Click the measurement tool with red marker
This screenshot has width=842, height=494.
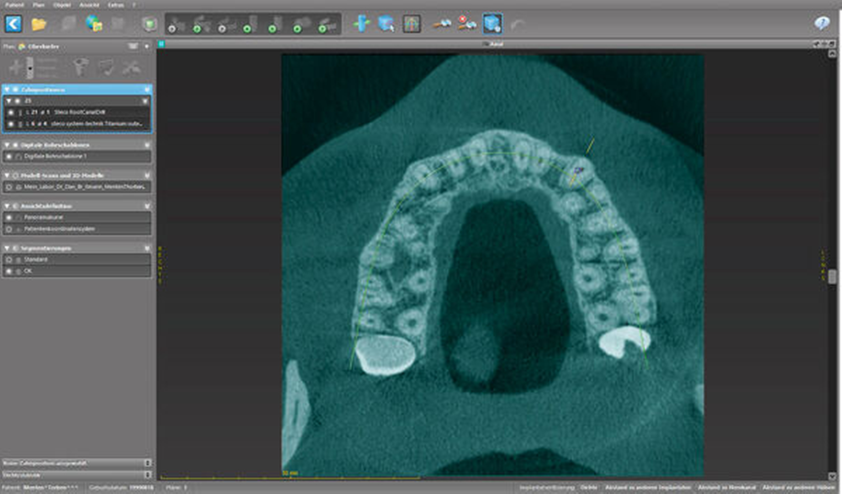point(467,23)
